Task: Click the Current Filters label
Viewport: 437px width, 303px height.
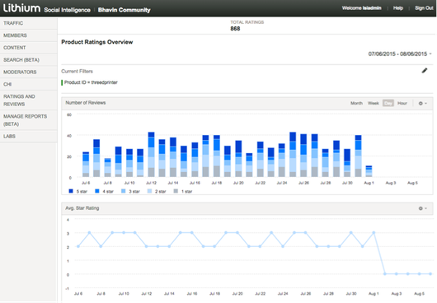Action: [77, 72]
